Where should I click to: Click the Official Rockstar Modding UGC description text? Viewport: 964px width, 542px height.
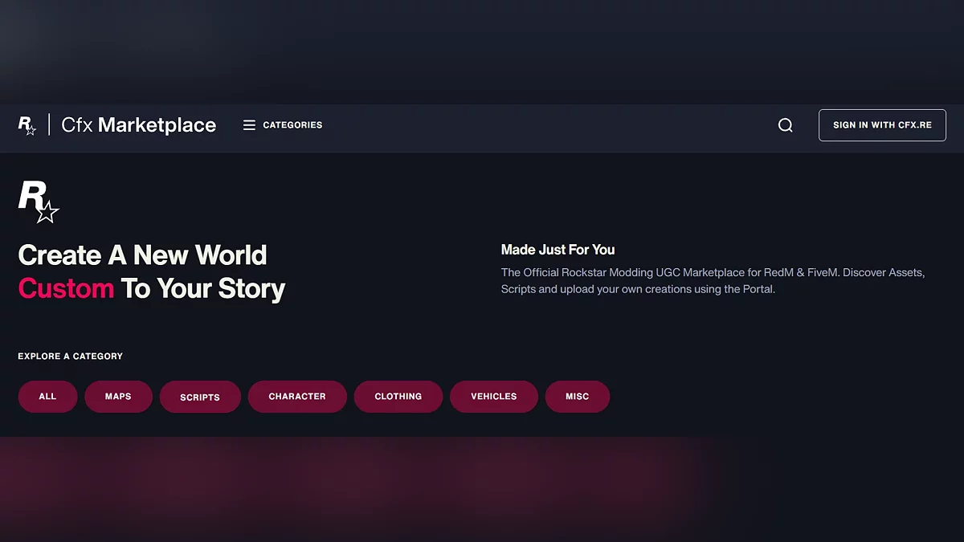pos(713,281)
